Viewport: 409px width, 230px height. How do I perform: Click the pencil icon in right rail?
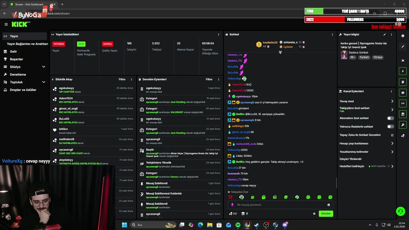point(403,47)
